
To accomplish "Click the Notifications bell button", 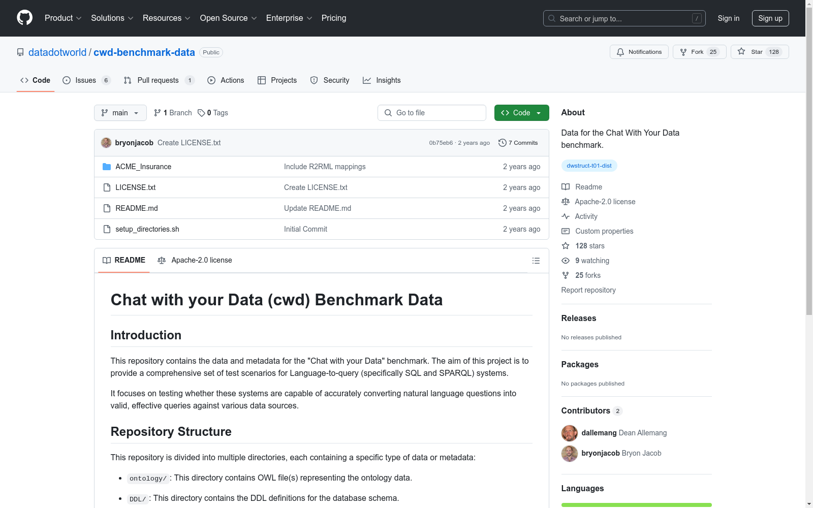I will [639, 52].
